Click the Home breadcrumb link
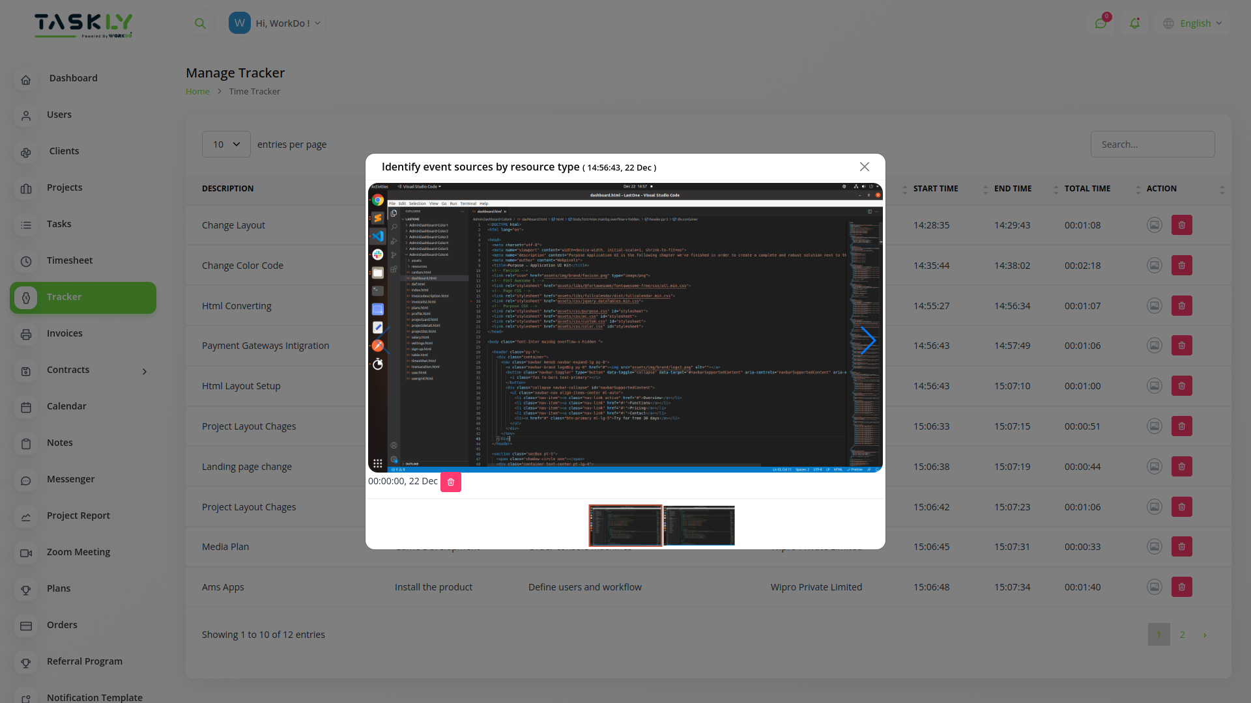The width and height of the screenshot is (1251, 703). 197,91
